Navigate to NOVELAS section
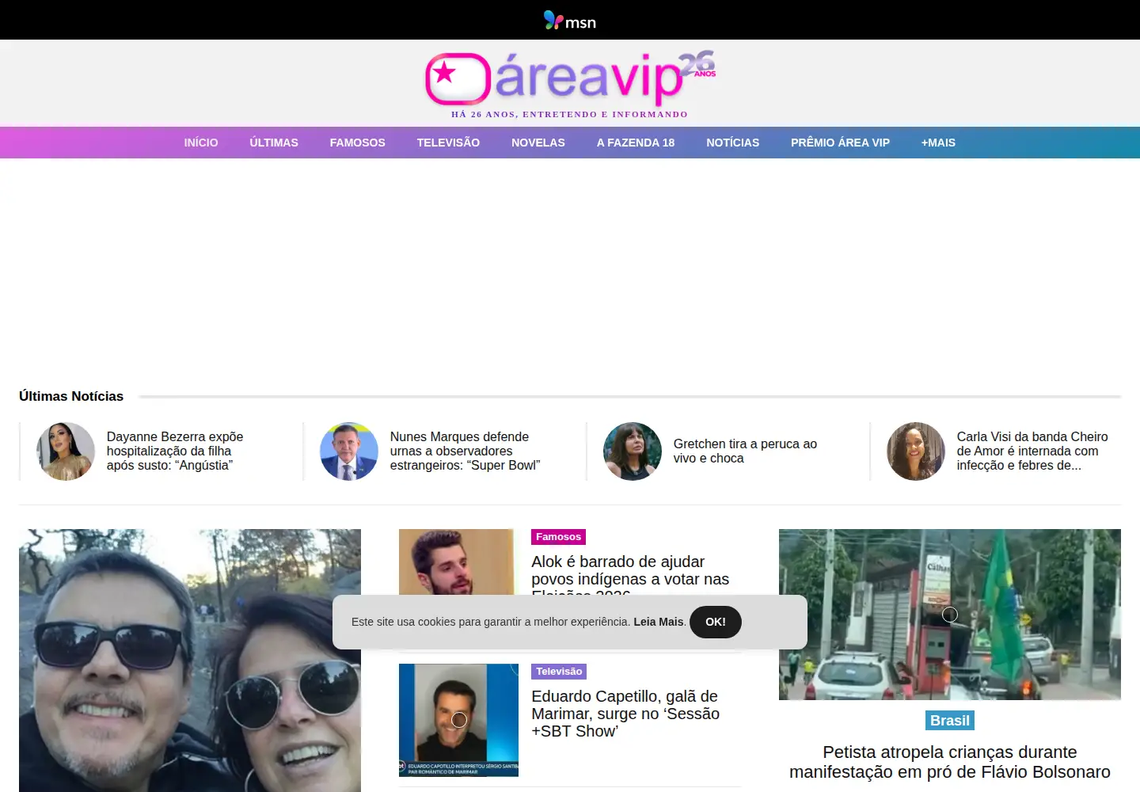This screenshot has height=792, width=1140. (538, 143)
